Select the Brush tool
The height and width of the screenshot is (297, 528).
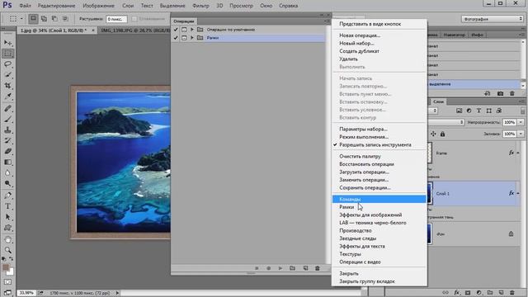(x=7, y=119)
